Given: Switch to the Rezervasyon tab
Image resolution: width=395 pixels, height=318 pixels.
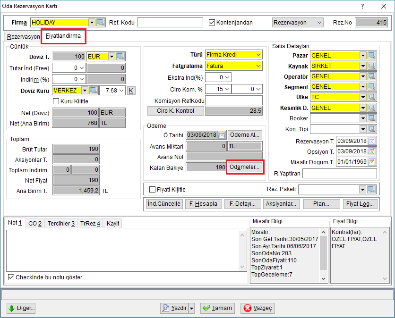Looking at the screenshot, I should click(23, 37).
